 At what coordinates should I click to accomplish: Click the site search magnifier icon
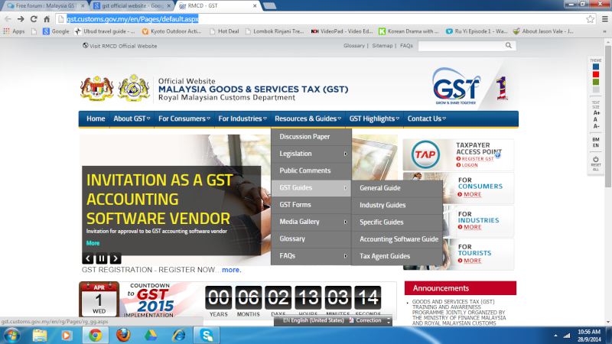(509, 46)
